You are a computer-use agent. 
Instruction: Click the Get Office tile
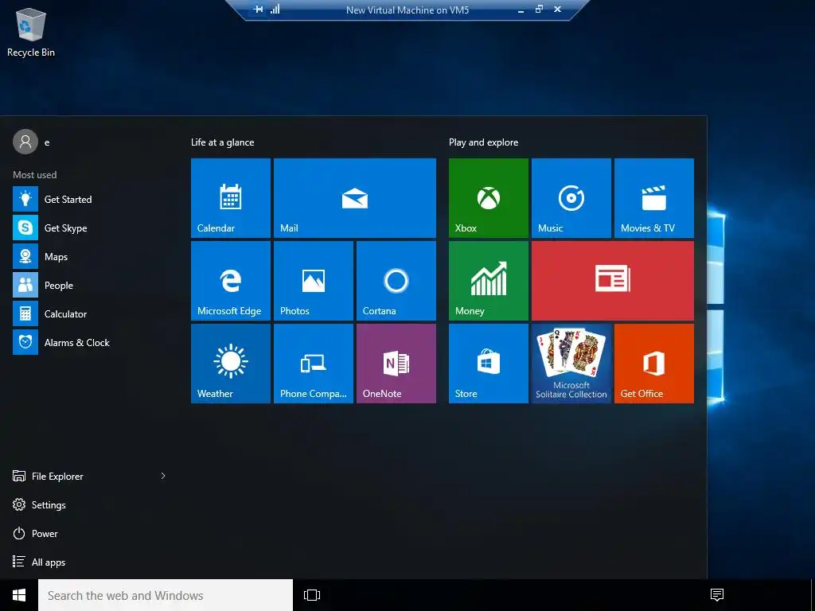[654, 363]
